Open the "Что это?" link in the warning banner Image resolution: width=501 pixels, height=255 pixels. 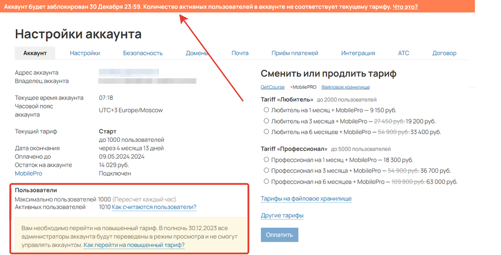(x=405, y=7)
